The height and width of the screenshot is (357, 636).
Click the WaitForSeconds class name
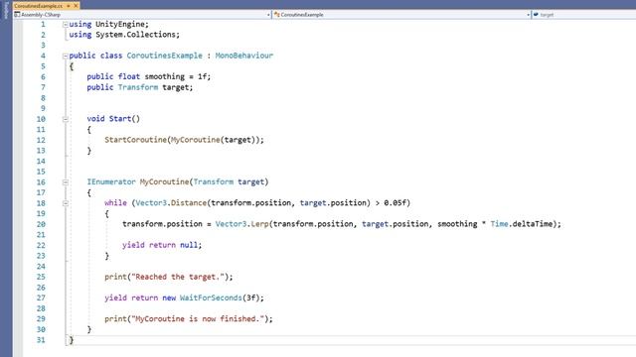[x=211, y=297]
